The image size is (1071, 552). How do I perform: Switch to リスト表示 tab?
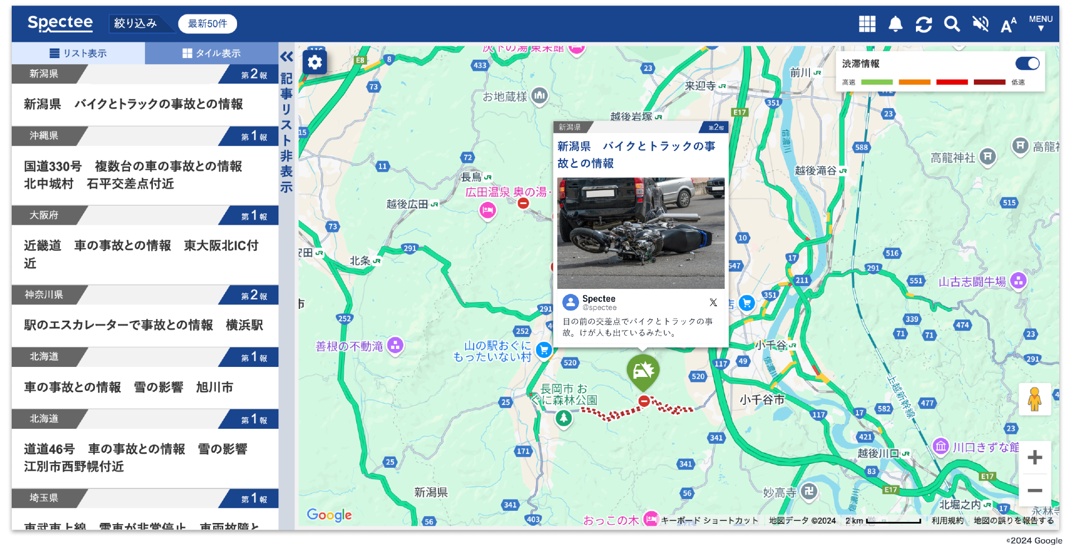click(x=78, y=54)
